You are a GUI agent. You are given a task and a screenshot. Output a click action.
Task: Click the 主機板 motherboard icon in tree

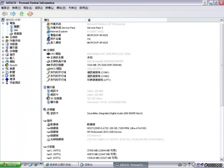[7, 37]
